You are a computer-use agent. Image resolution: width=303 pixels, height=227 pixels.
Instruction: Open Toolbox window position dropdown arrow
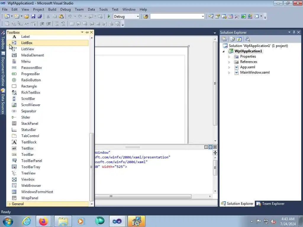(x=82, y=32)
